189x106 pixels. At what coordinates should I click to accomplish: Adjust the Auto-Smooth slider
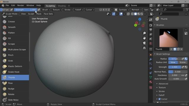pyautogui.click(x=176, y=79)
